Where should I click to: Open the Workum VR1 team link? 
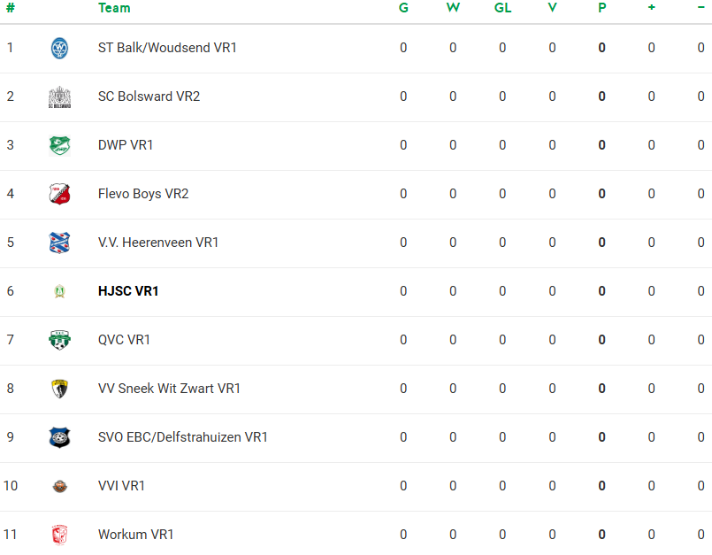(x=136, y=534)
